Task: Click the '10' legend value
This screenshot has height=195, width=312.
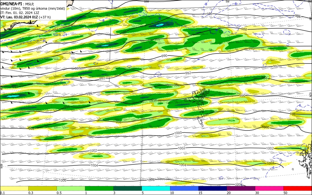Action: tap(172, 193)
